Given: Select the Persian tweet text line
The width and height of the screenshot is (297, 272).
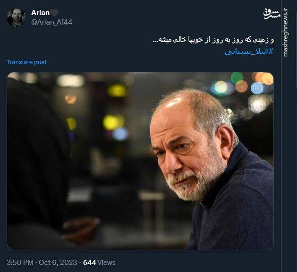Looking at the screenshot, I should [213, 40].
